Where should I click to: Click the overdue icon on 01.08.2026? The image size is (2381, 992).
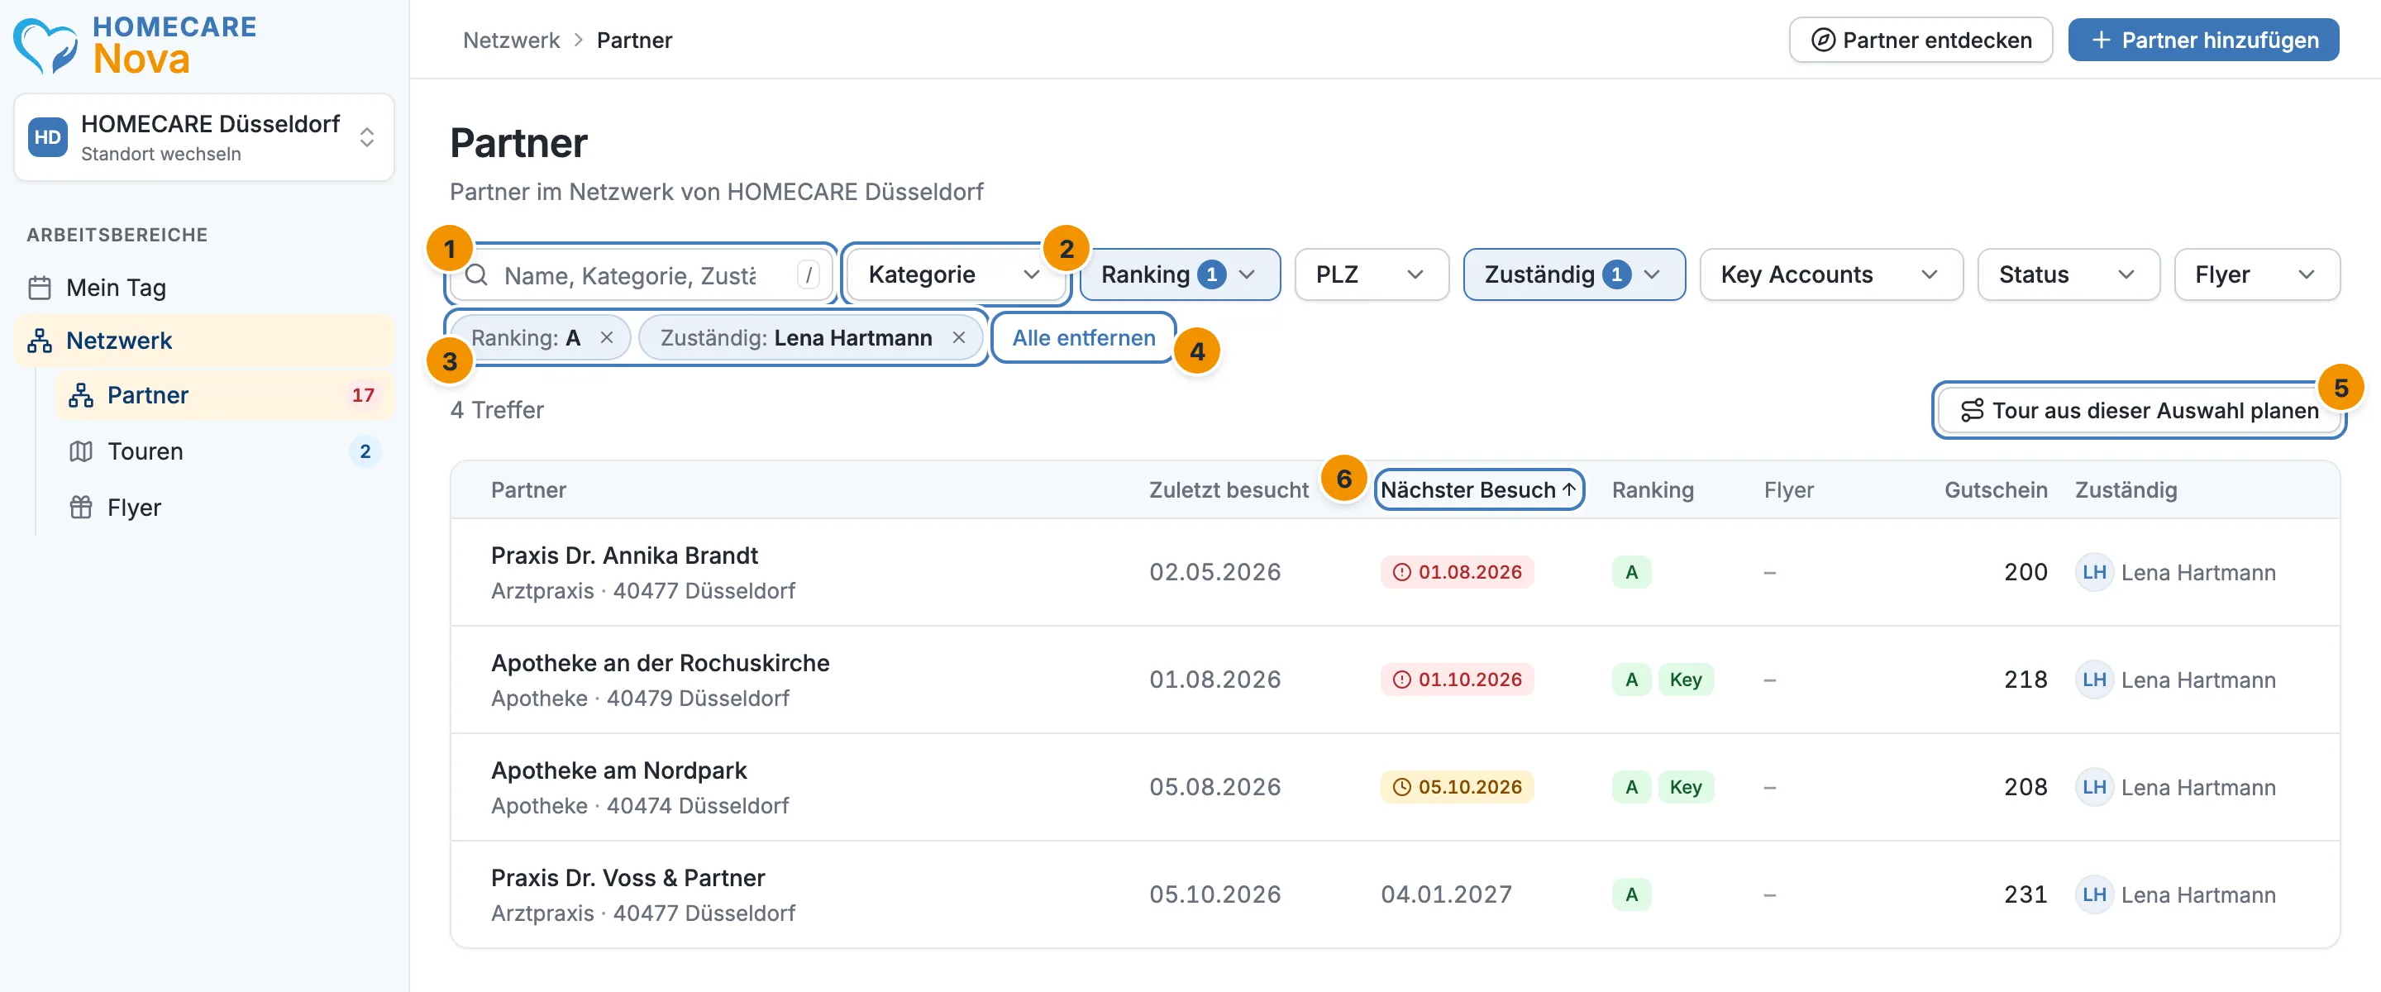click(1401, 571)
